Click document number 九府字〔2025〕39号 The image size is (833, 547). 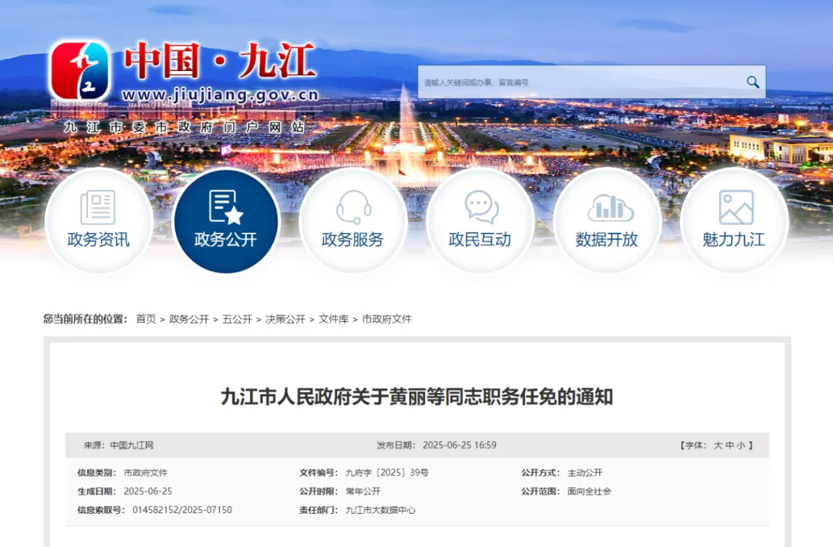pos(386,472)
